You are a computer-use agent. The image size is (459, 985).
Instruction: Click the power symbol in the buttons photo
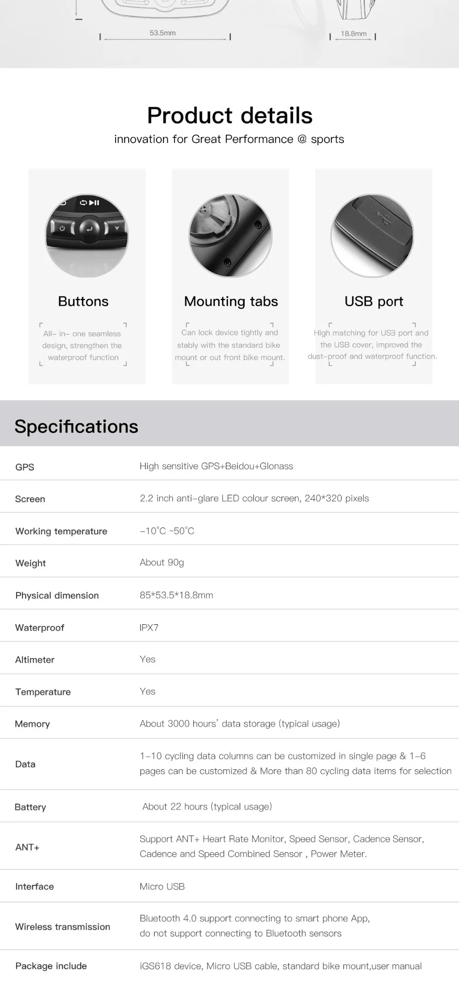[62, 228]
